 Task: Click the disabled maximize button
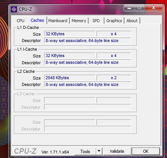(x=139, y=8)
